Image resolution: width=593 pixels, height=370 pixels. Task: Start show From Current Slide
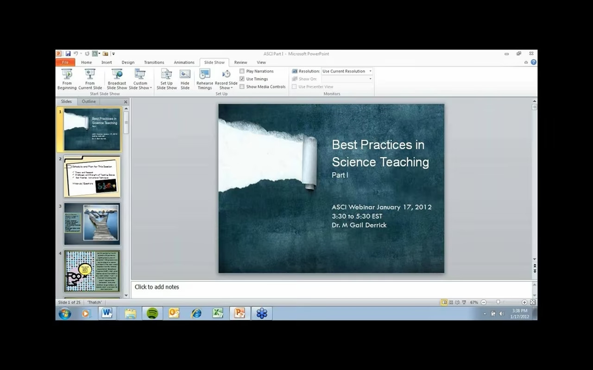click(90, 79)
